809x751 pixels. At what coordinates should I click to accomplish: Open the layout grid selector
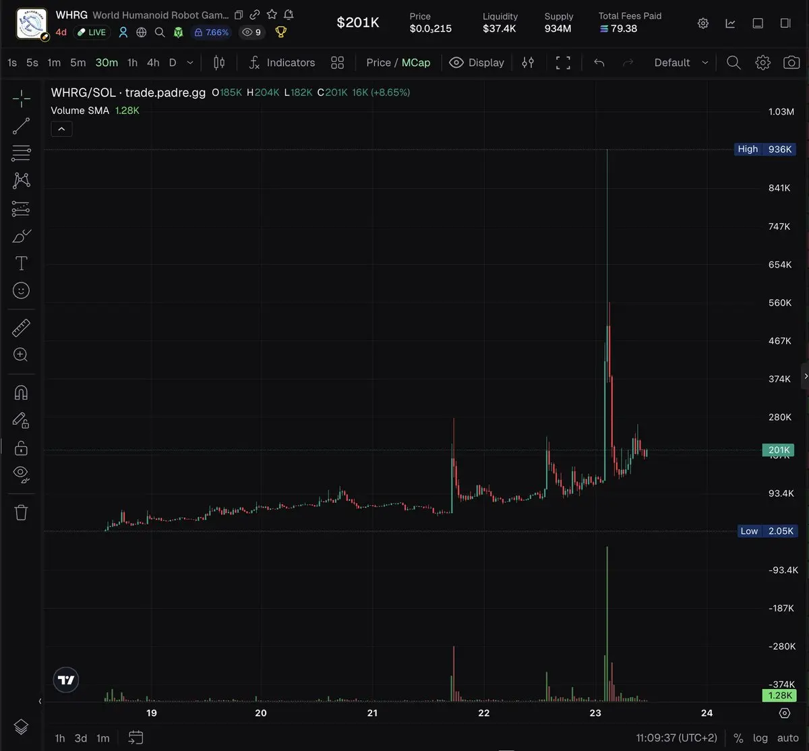tap(338, 63)
